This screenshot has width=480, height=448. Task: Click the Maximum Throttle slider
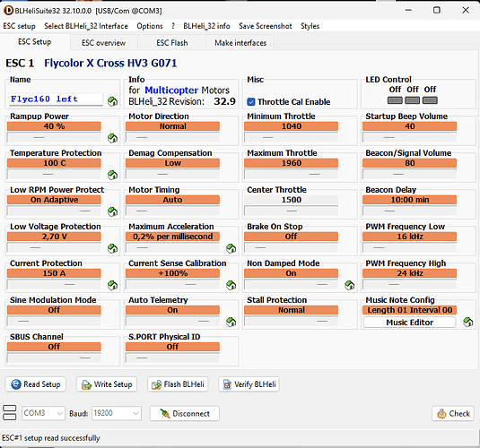click(291, 174)
